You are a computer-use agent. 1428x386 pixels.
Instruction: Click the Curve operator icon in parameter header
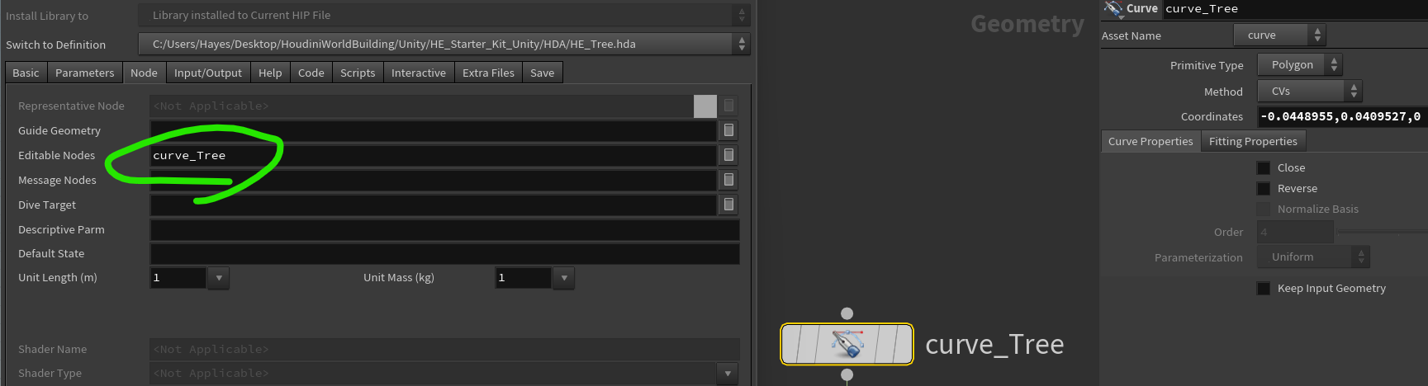pyautogui.click(x=1113, y=9)
